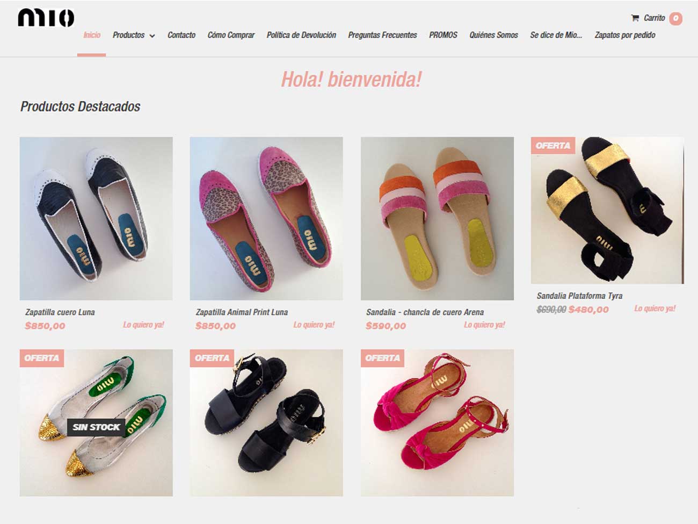Click the SIN STOCK label on gold-tipped flats
Screen dimensions: 698x524
[x=96, y=427]
